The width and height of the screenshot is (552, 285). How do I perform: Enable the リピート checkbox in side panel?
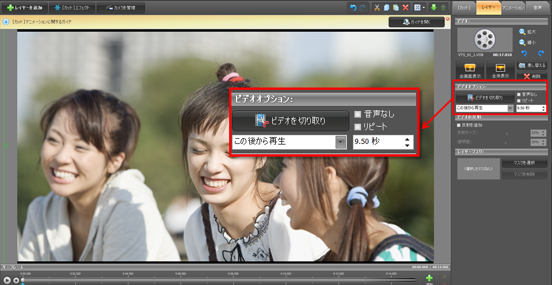point(519,100)
